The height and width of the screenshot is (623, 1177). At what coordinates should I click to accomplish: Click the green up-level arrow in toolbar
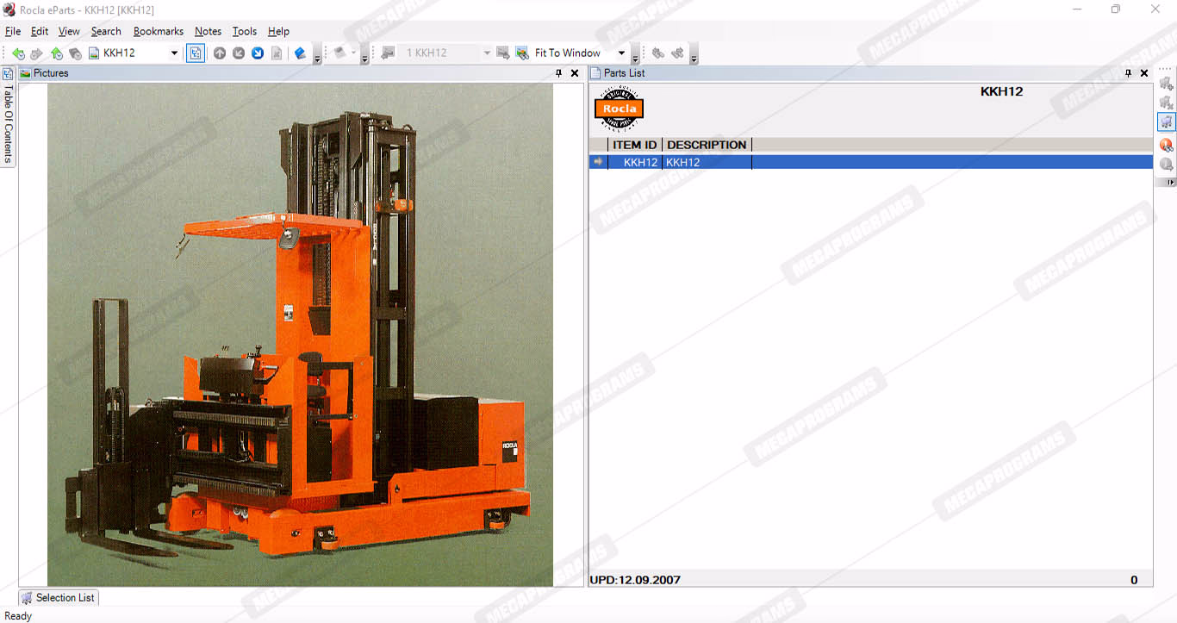point(56,53)
